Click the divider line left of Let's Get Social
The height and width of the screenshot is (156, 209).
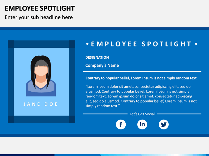[105, 114]
